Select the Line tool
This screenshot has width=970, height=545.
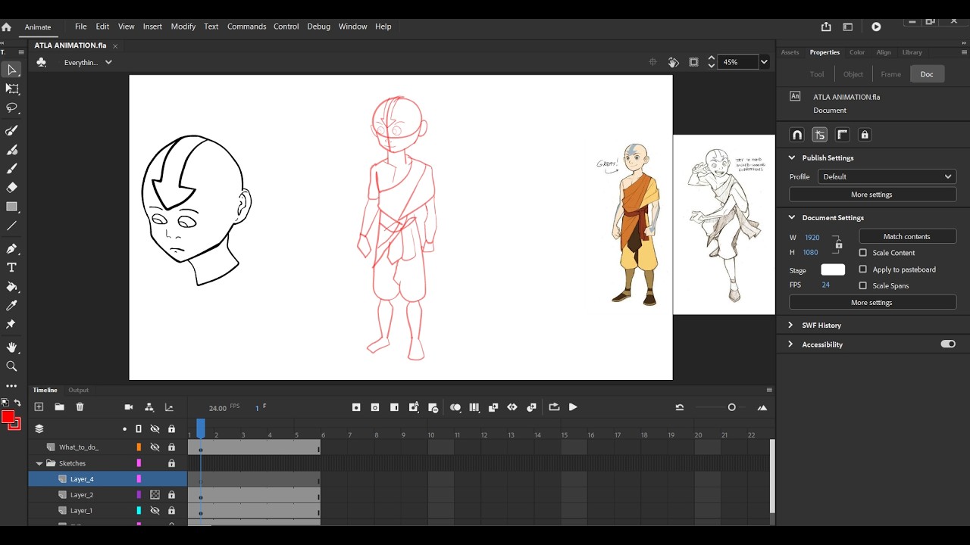point(11,226)
